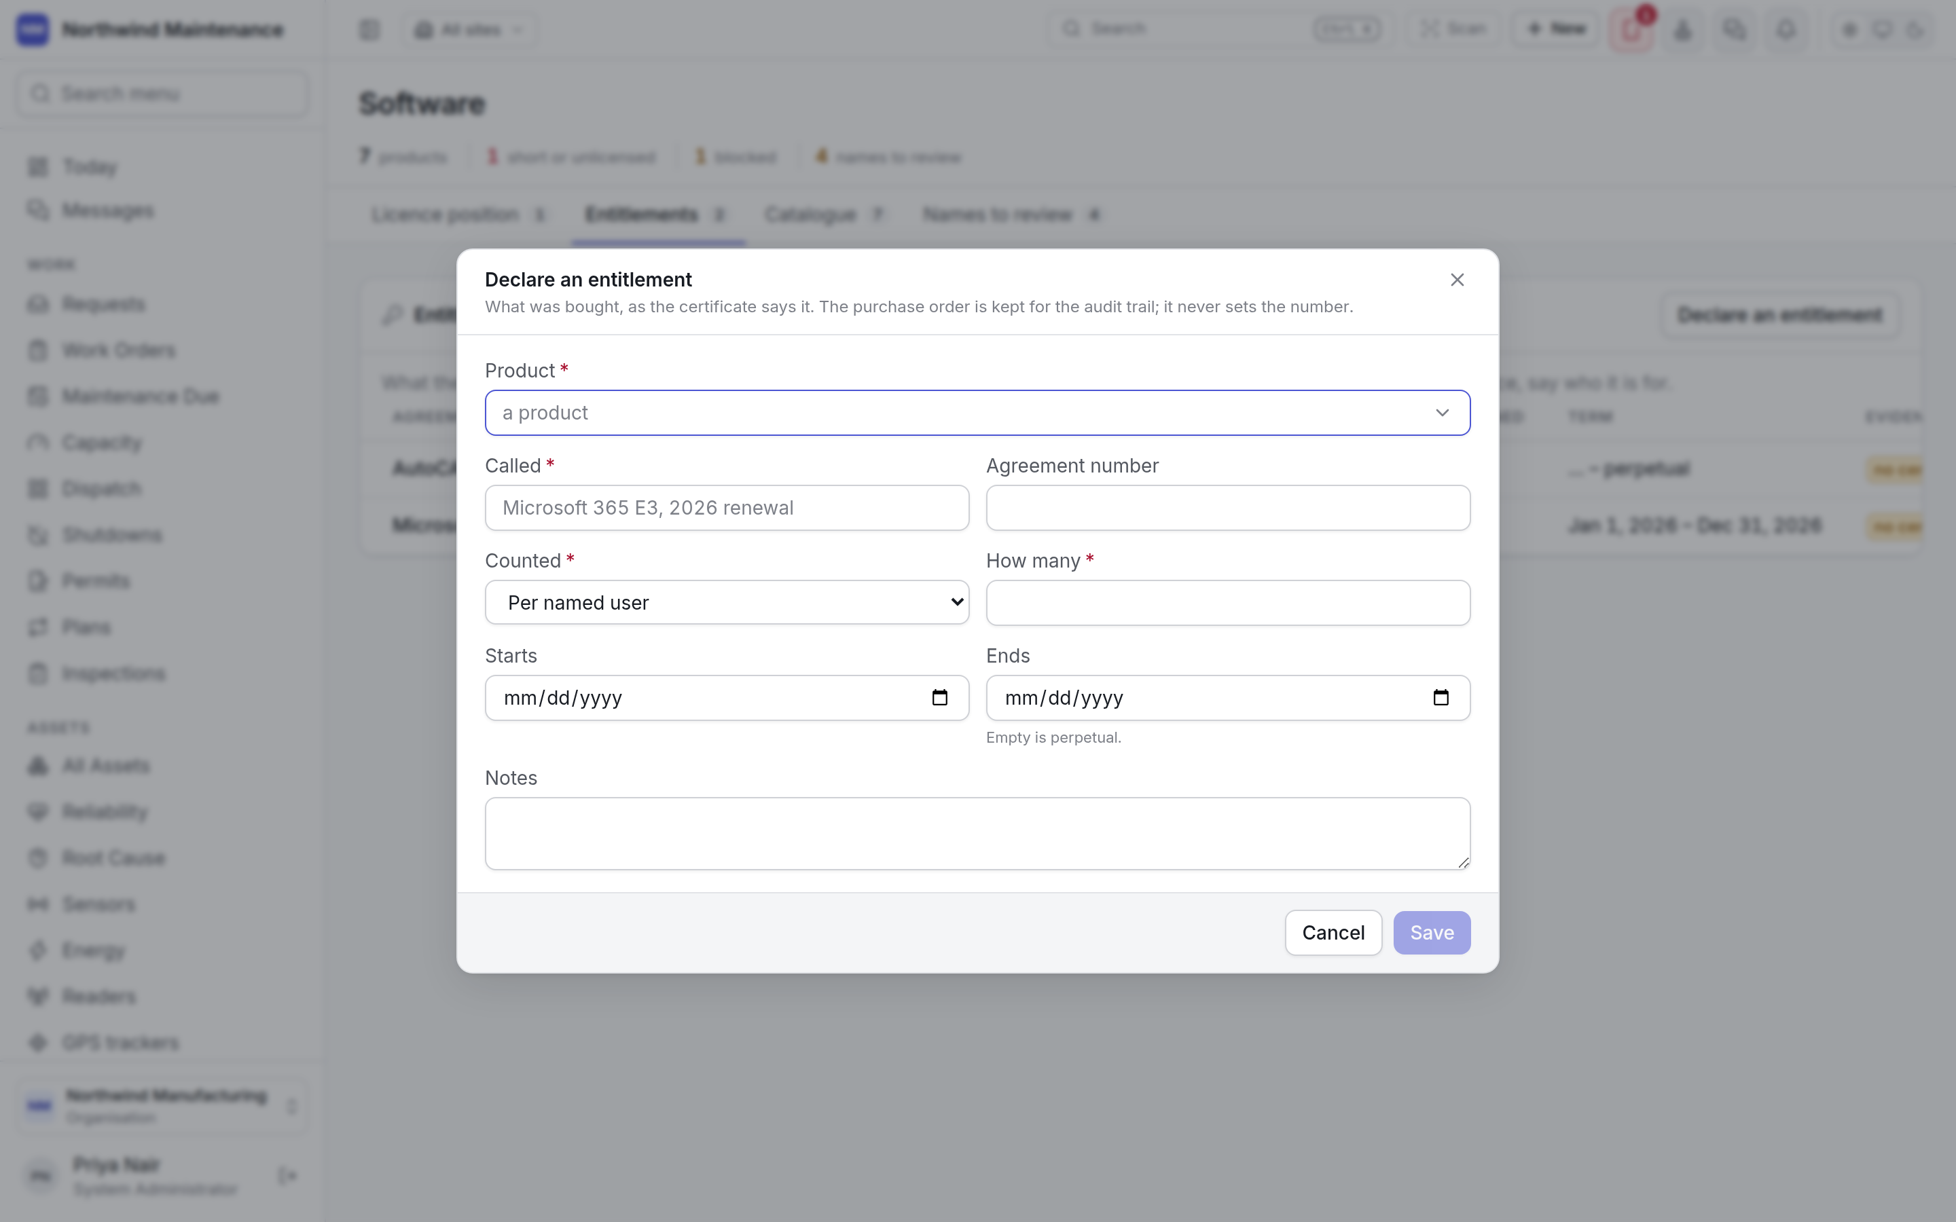Open the Product dropdown

coord(977,413)
